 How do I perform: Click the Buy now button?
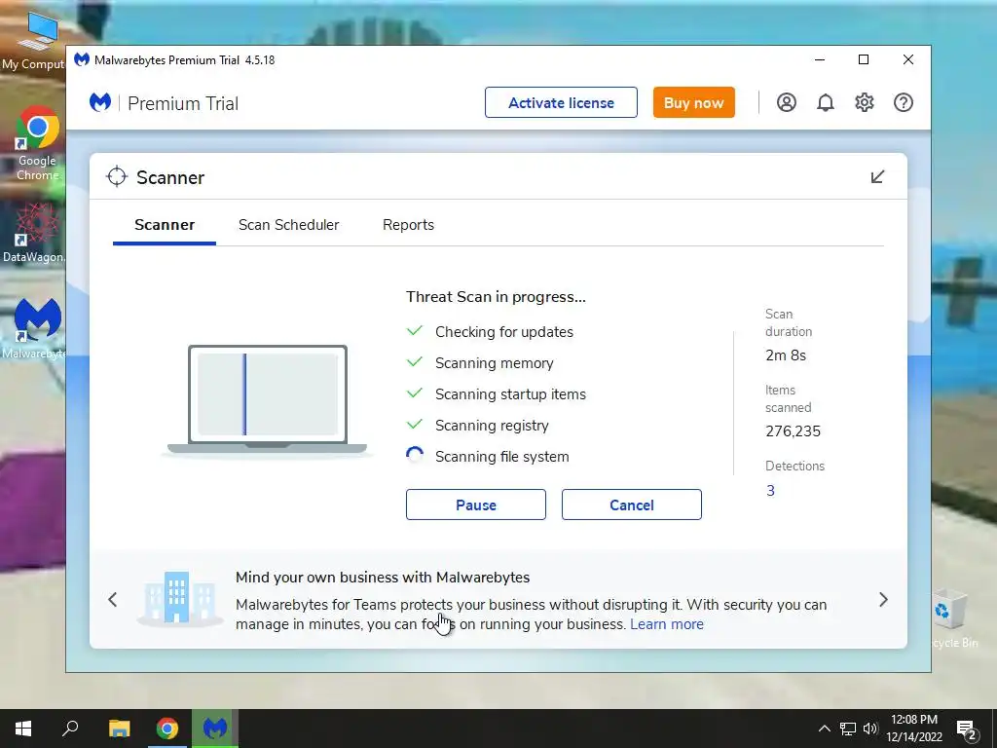[x=693, y=102]
